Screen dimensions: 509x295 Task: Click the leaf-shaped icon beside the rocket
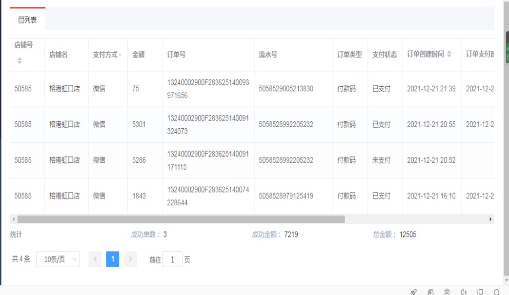click(430, 292)
